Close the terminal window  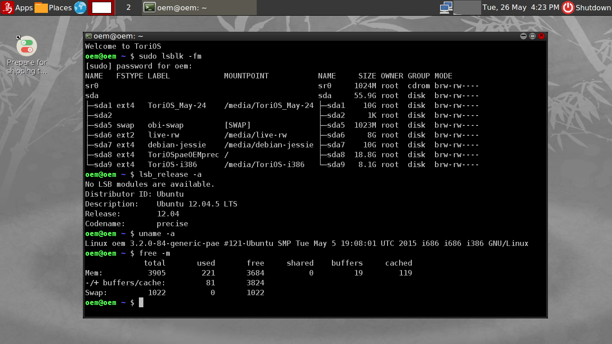click(541, 36)
